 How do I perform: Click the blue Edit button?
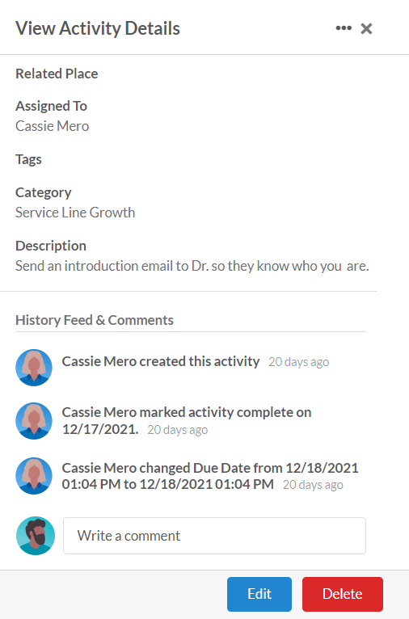point(259,594)
